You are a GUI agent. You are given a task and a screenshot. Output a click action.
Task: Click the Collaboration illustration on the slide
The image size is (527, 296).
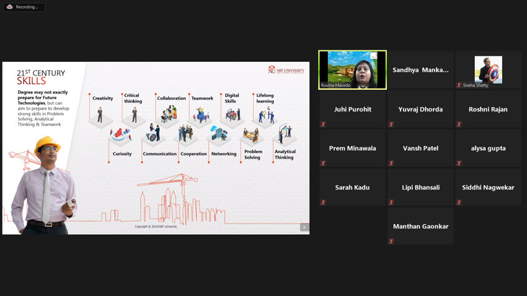coord(169,114)
